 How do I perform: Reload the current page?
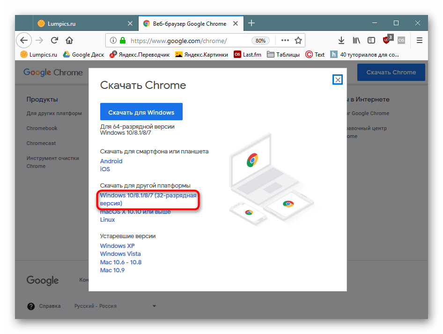(54, 40)
